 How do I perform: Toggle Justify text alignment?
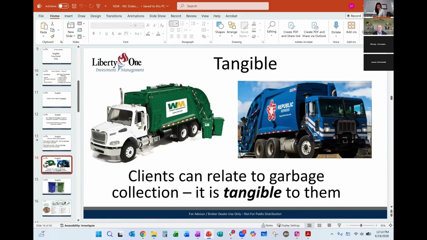pyautogui.click(x=191, y=36)
